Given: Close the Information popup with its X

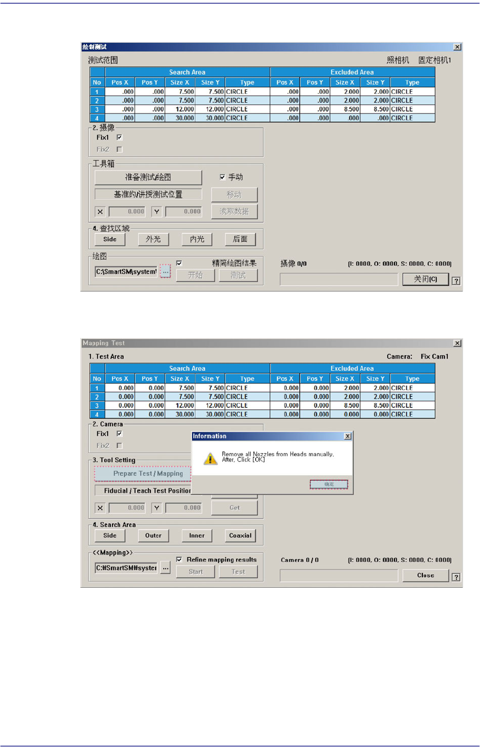Looking at the screenshot, I should (347, 436).
